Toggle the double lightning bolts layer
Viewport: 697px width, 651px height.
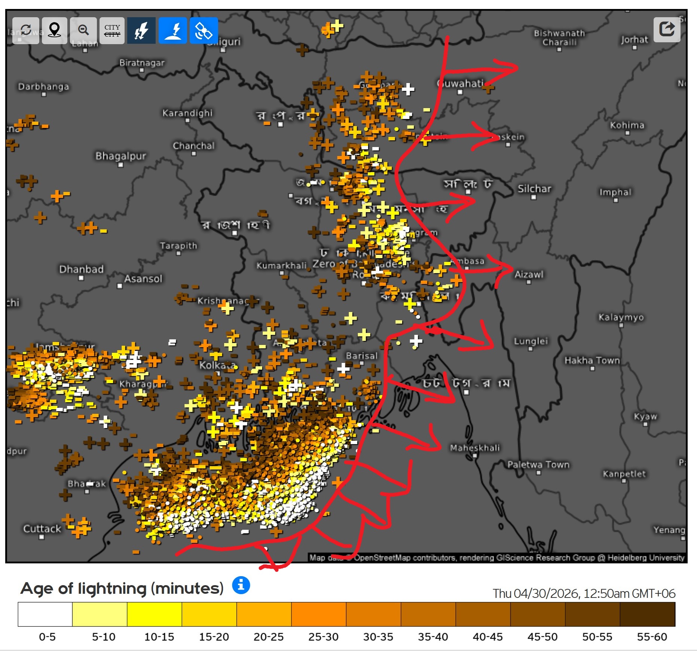pyautogui.click(x=141, y=30)
